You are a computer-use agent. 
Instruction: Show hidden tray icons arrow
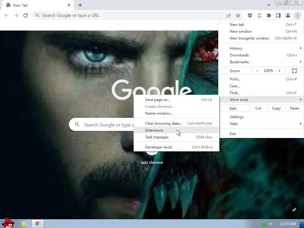[x=257, y=224]
